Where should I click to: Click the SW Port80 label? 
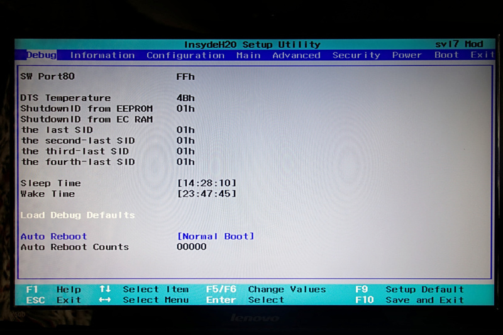pos(48,76)
